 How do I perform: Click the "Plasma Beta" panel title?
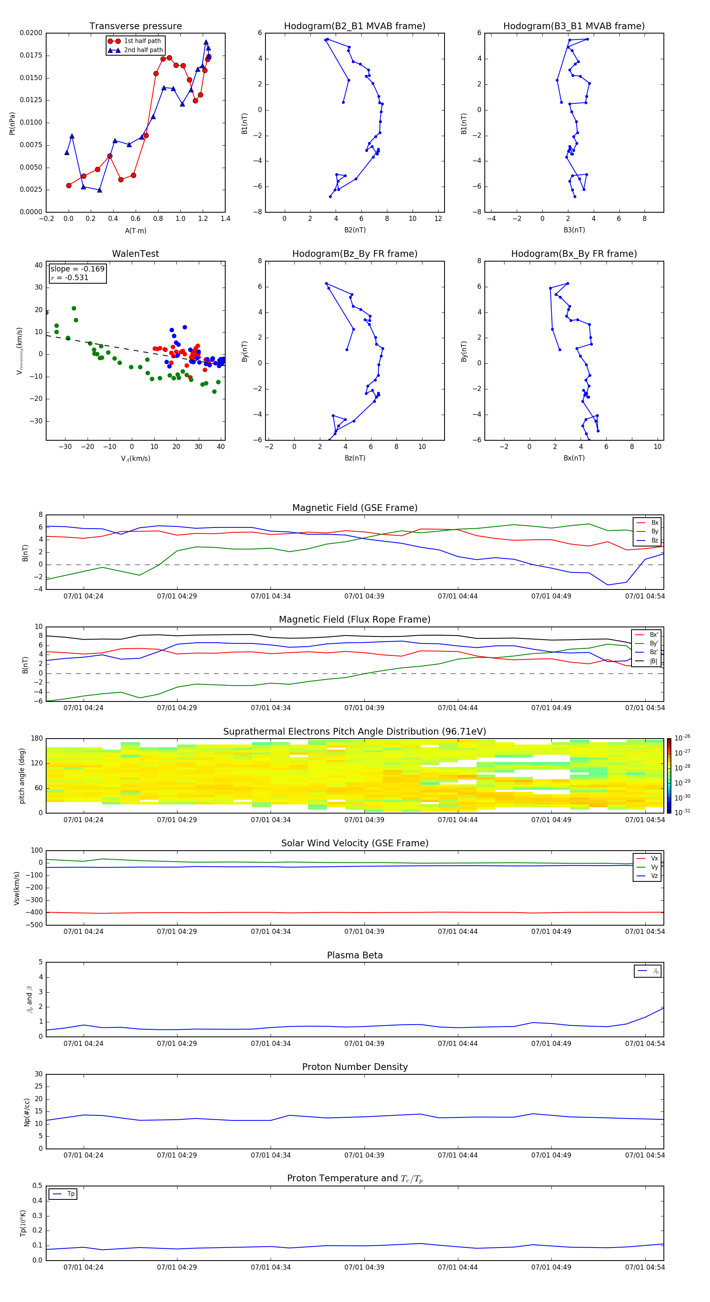(355, 955)
